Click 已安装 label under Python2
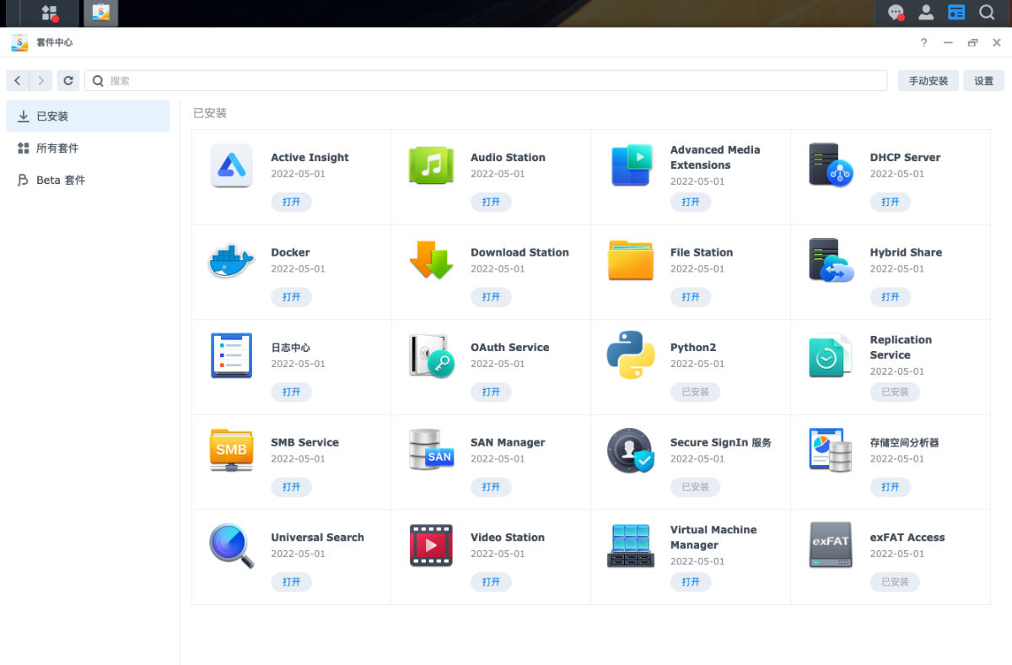1012x665 pixels. [696, 392]
